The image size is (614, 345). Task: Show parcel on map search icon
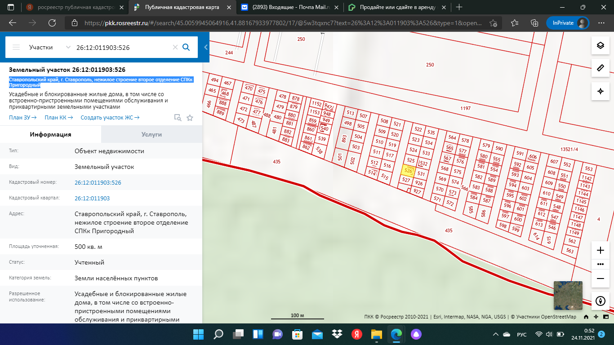click(x=178, y=118)
